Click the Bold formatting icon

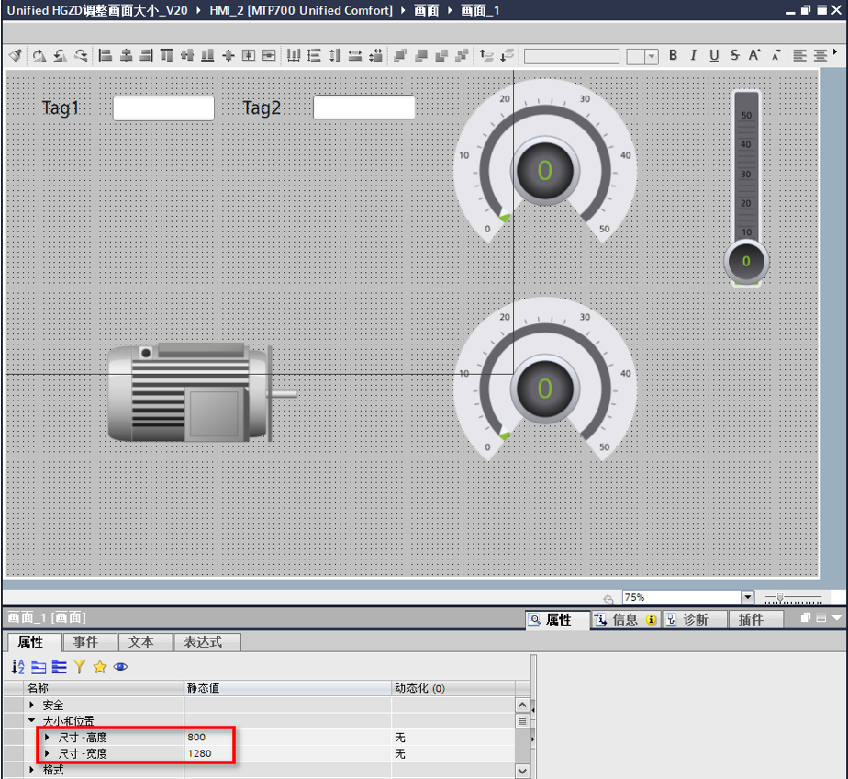(673, 55)
